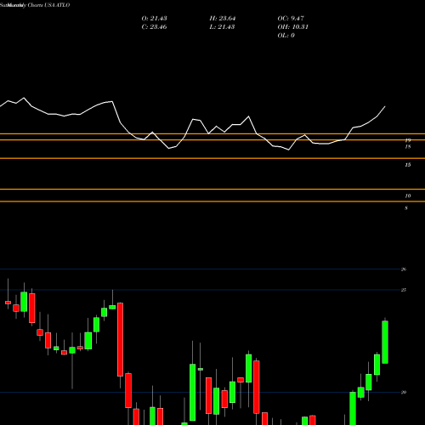The height and width of the screenshot is (425, 425).
Task: Click the '18' level label
Action: [x=408, y=147]
